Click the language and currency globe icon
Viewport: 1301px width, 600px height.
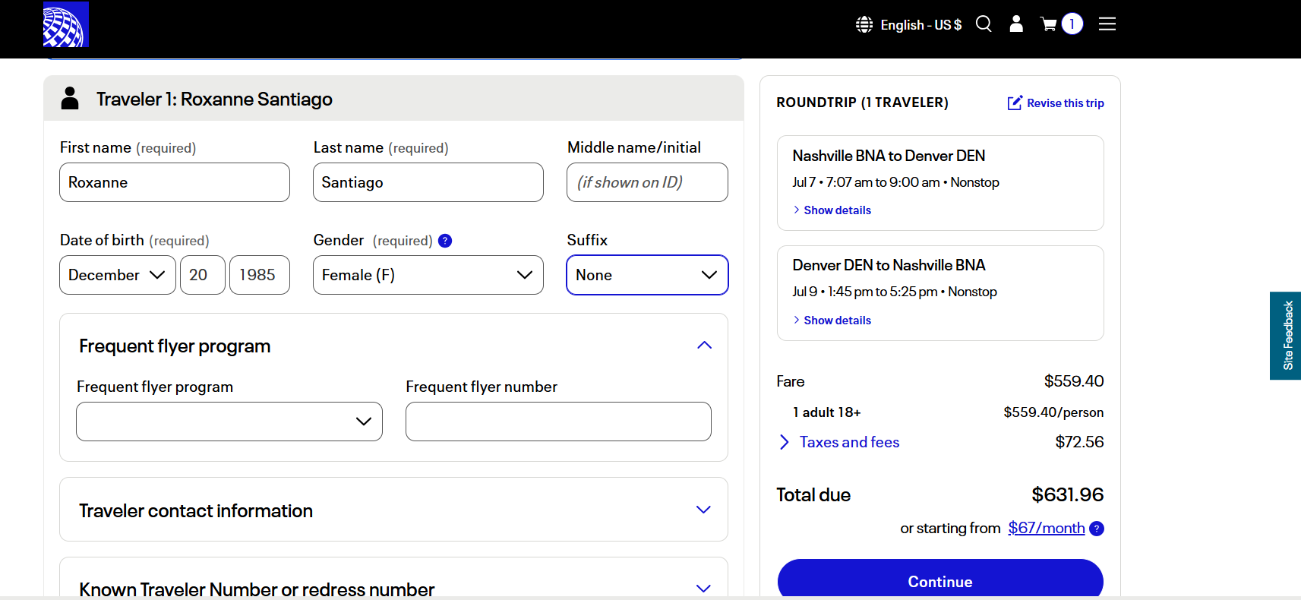pyautogui.click(x=864, y=24)
